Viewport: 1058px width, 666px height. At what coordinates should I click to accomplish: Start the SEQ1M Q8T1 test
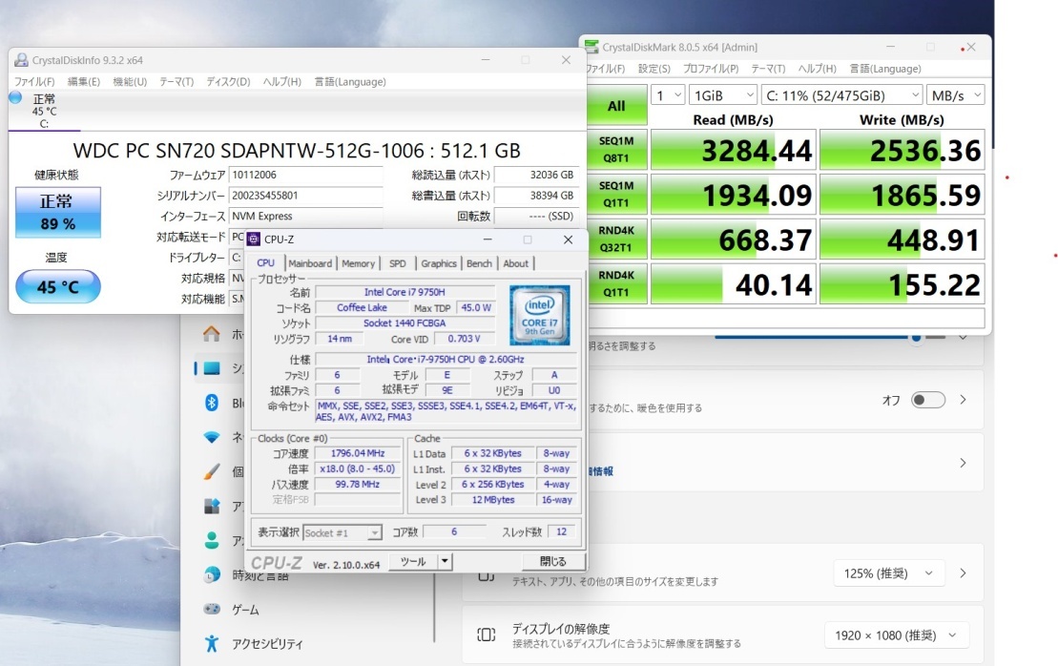(616, 149)
